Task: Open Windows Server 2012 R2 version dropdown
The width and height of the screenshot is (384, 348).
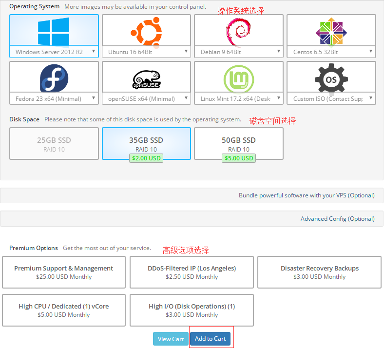Action: point(54,52)
